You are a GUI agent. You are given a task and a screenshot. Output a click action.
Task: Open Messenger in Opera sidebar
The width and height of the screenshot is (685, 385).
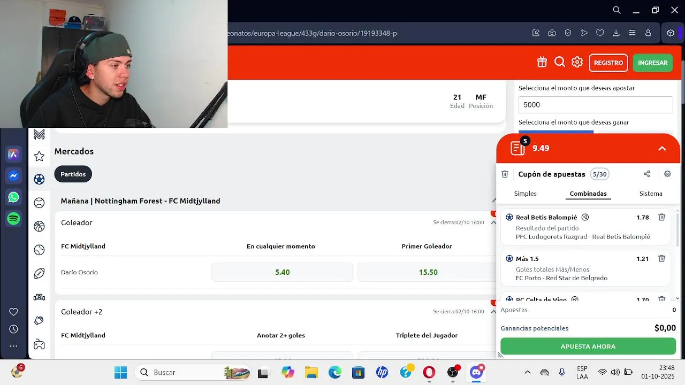14,175
